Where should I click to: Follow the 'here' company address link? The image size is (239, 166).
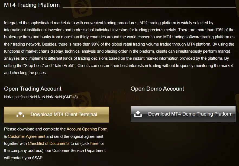coord(94,143)
